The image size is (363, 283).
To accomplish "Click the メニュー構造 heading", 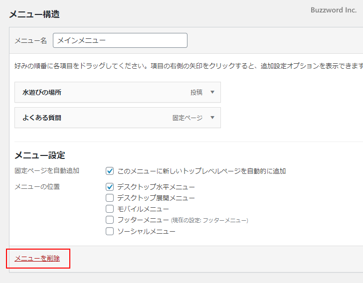I will click(x=34, y=14).
